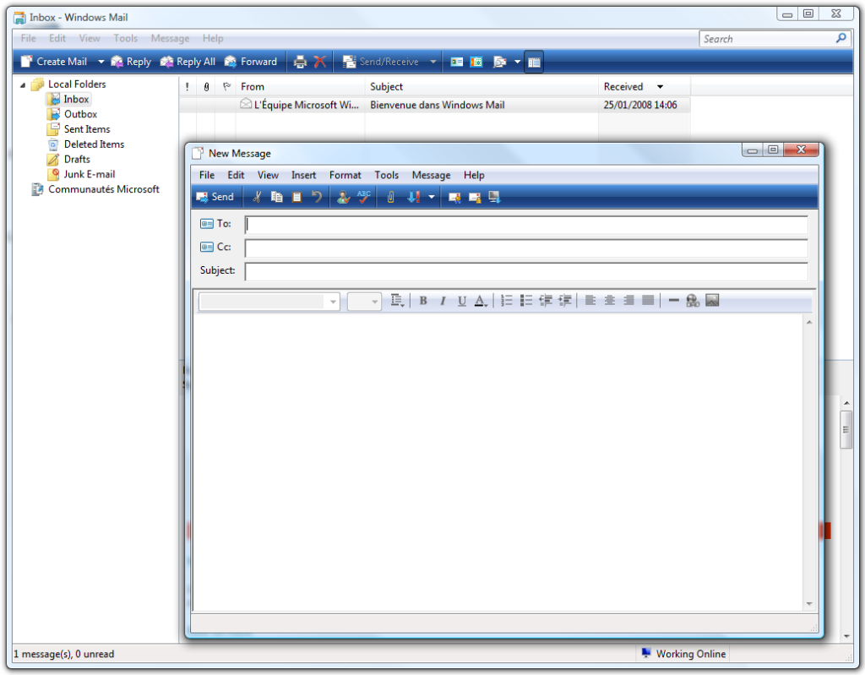The width and height of the screenshot is (865, 675).
Task: Toggle Bold formatting
Action: (423, 301)
